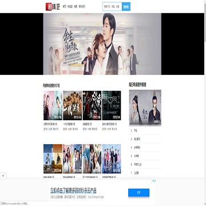
Task: Click the page vertical scrollbar thumb
Action: pos(205,21)
